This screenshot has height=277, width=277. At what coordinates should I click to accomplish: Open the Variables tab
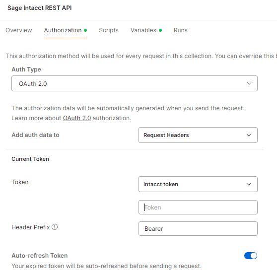(x=146, y=30)
